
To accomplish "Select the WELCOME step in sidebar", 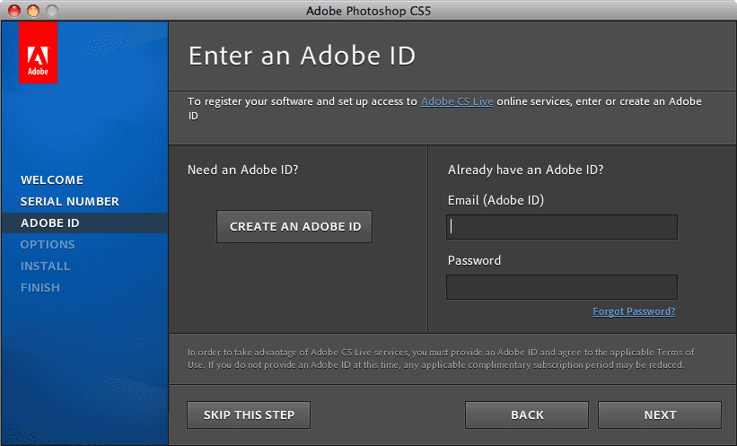I will 52,180.
